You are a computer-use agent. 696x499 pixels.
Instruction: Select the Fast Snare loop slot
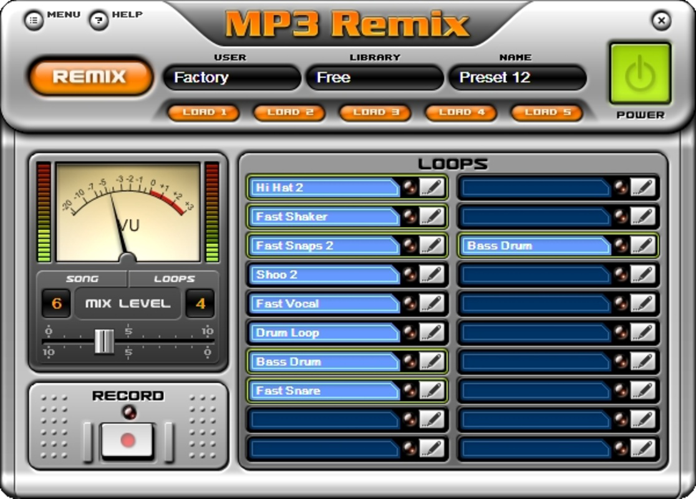tap(324, 390)
